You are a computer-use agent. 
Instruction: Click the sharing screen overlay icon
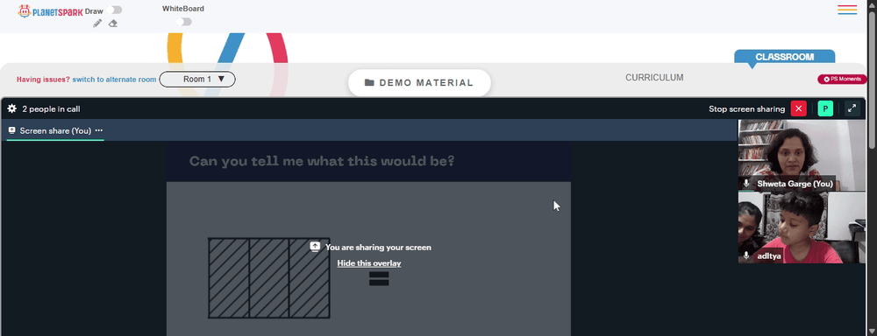point(315,247)
